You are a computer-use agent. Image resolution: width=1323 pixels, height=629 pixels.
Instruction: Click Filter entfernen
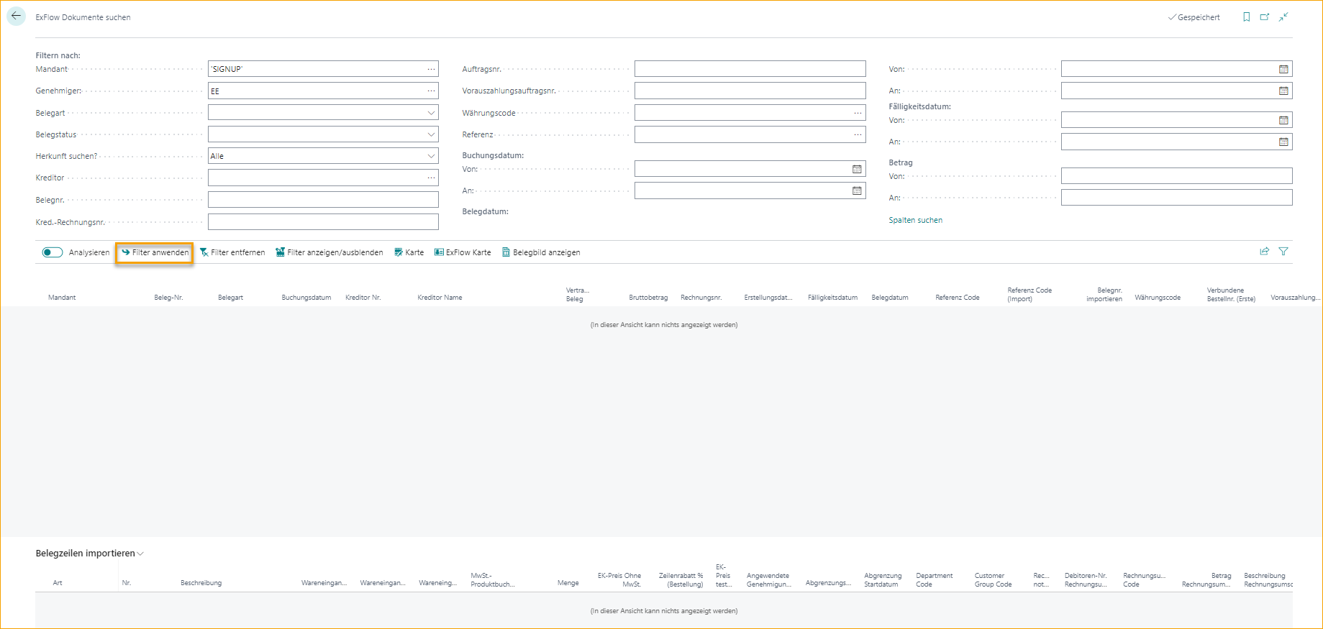tap(232, 252)
